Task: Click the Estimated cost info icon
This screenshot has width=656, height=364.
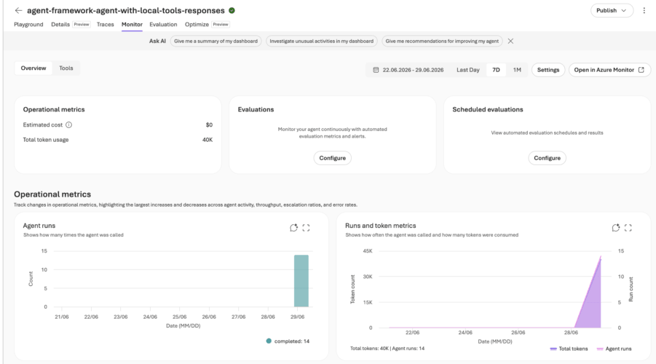Action: tap(68, 124)
